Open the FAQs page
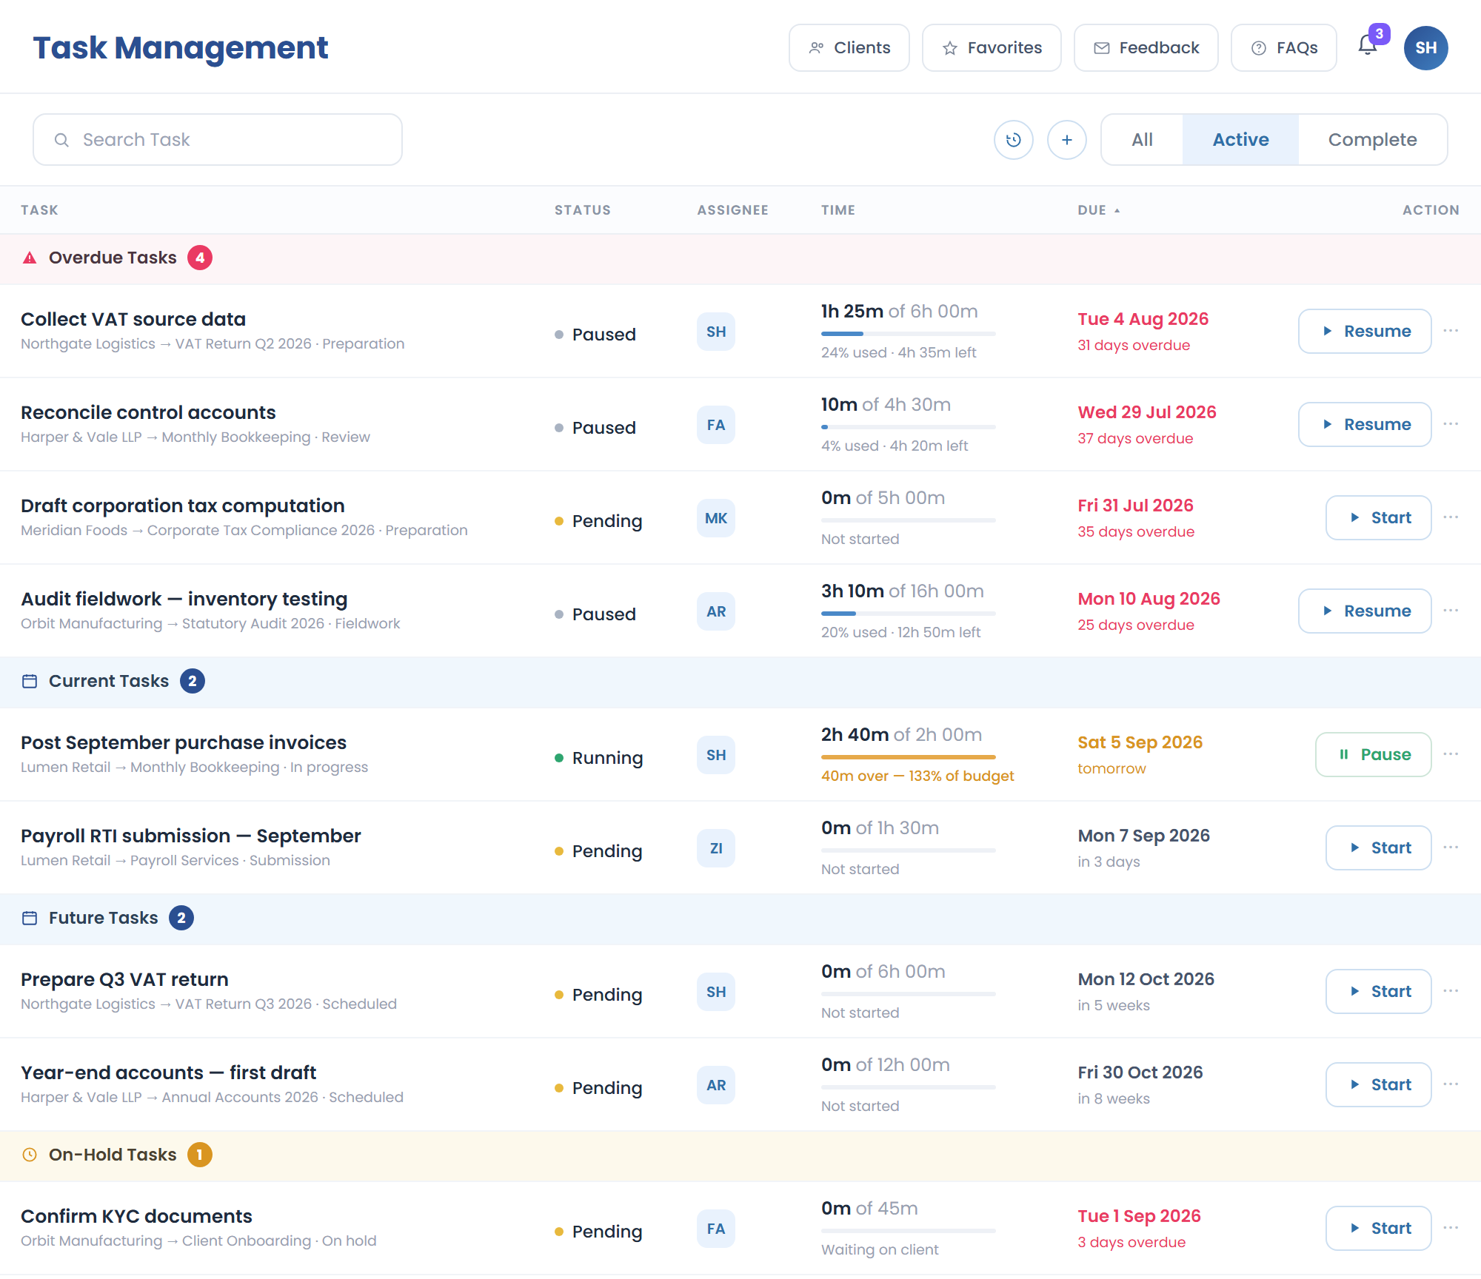This screenshot has height=1279, width=1481. click(x=1283, y=48)
